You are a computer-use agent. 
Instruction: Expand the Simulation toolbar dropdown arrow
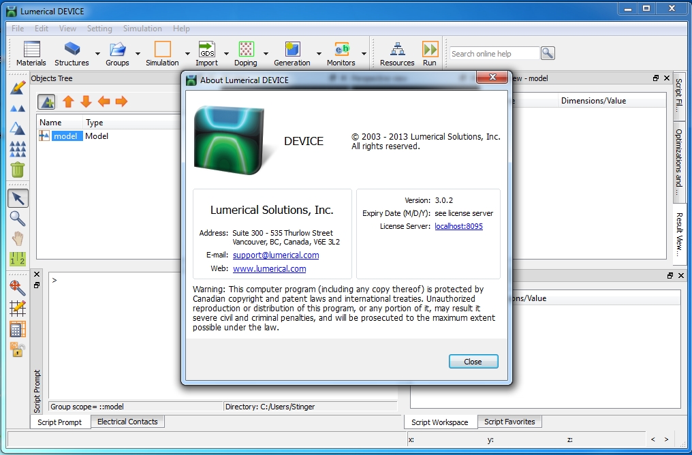click(x=187, y=53)
